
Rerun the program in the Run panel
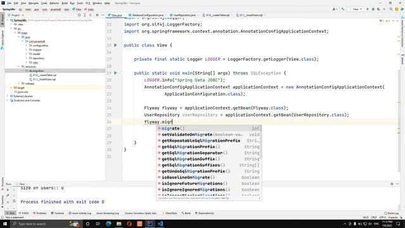click(x=8, y=190)
